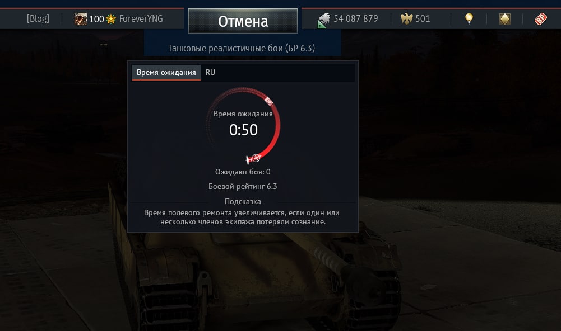
Task: Click the 0:50 wait timer
Action: [x=243, y=130]
